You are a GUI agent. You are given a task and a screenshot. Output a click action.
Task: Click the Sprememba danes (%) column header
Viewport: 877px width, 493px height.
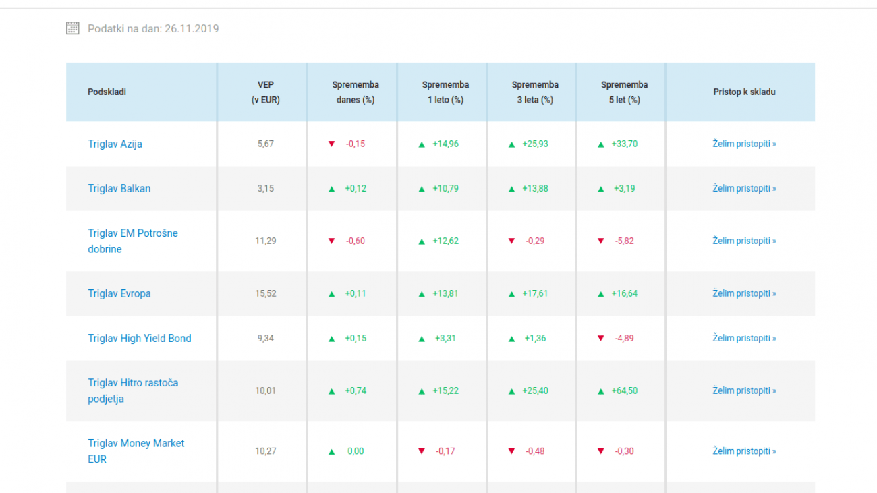355,92
